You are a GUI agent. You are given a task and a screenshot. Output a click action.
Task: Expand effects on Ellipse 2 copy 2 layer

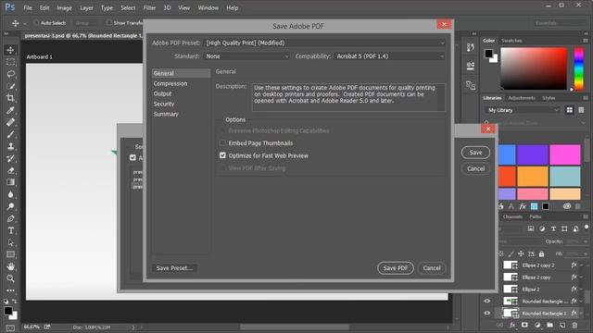582,265
